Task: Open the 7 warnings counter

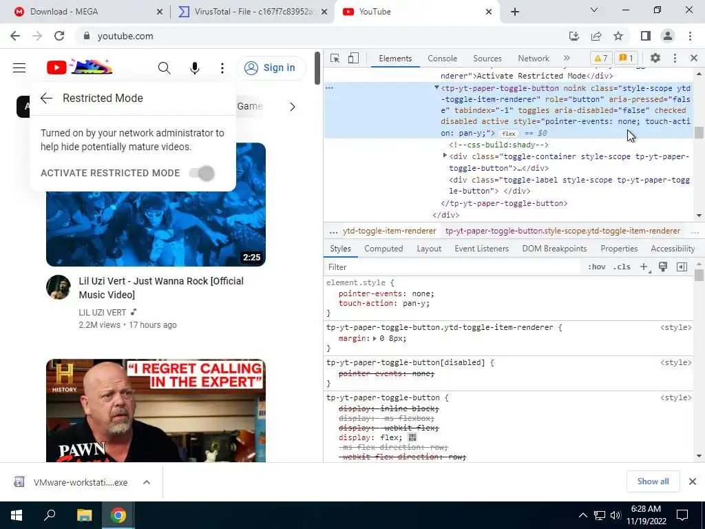Action: click(x=601, y=59)
